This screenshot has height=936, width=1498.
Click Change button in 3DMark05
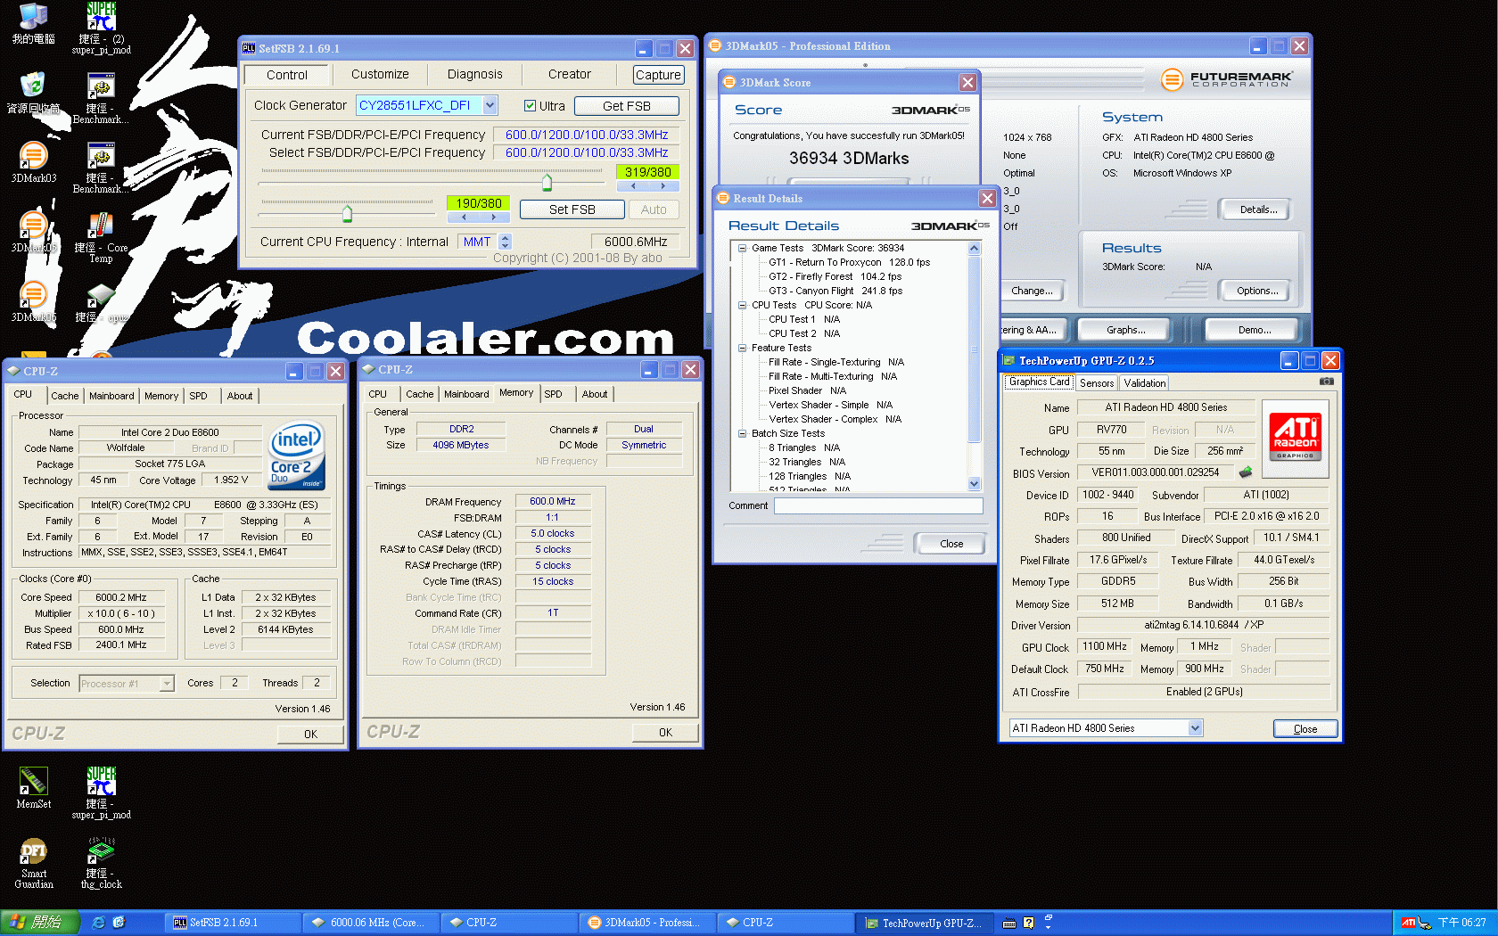tap(1031, 291)
